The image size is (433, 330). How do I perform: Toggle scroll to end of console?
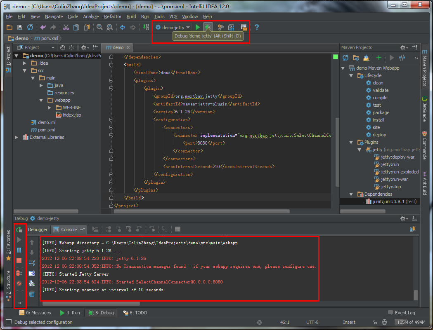coord(32,273)
